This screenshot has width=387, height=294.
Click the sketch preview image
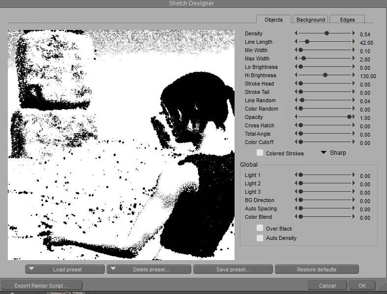[121, 145]
